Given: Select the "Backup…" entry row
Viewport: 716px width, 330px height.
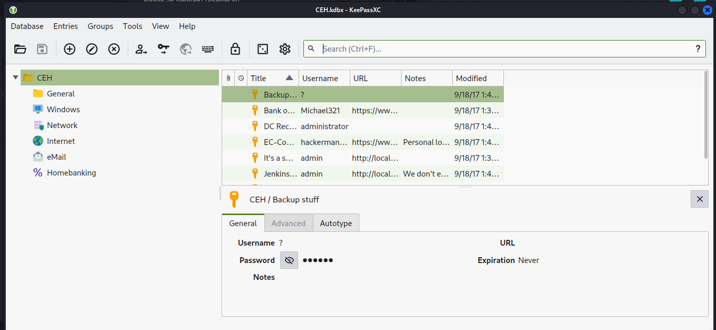Looking at the screenshot, I should [362, 94].
